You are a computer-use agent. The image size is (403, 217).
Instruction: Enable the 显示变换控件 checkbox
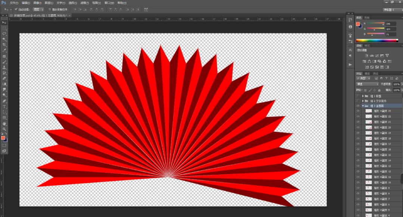coord(50,9)
